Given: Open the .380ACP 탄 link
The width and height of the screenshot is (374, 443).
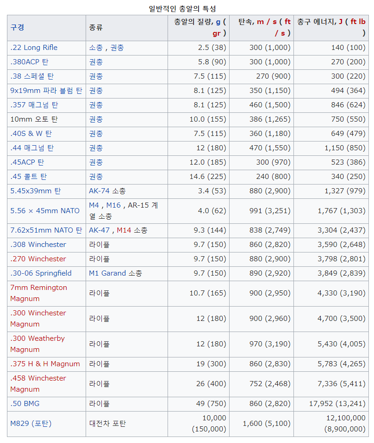Looking at the screenshot, I should [x=29, y=62].
